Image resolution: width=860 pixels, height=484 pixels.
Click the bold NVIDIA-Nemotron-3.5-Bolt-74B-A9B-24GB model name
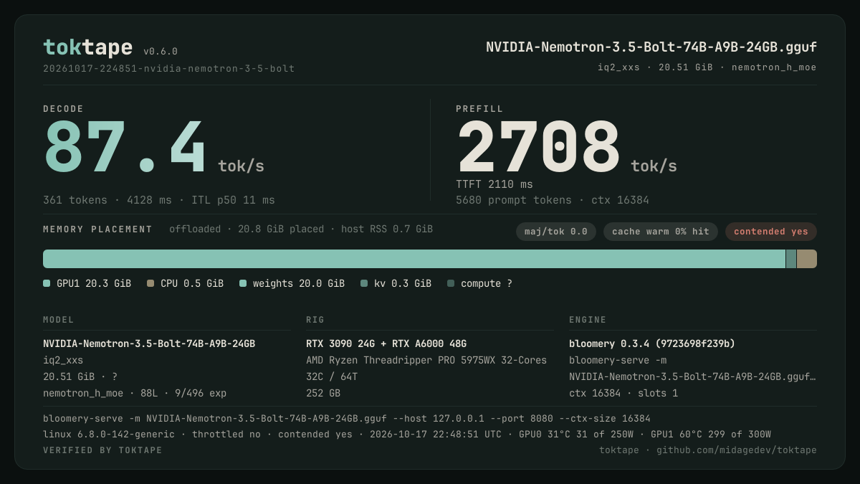point(149,343)
